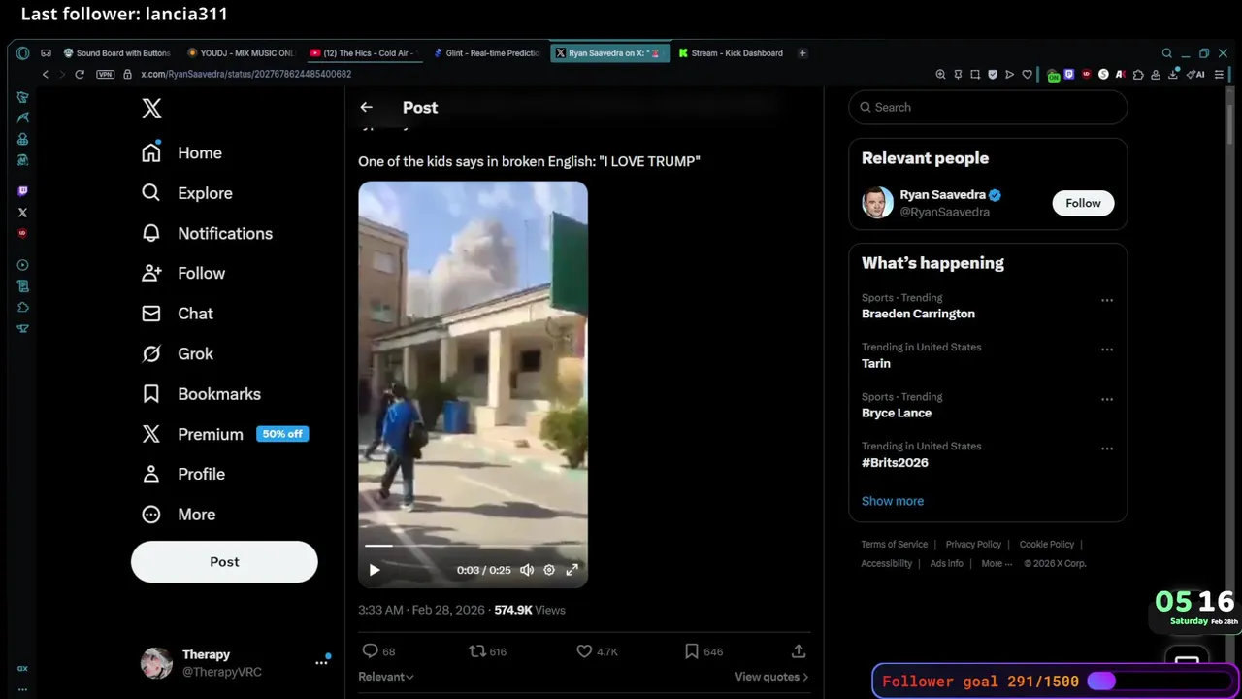Open more options for Tarin trend
The image size is (1242, 699).
click(x=1107, y=349)
